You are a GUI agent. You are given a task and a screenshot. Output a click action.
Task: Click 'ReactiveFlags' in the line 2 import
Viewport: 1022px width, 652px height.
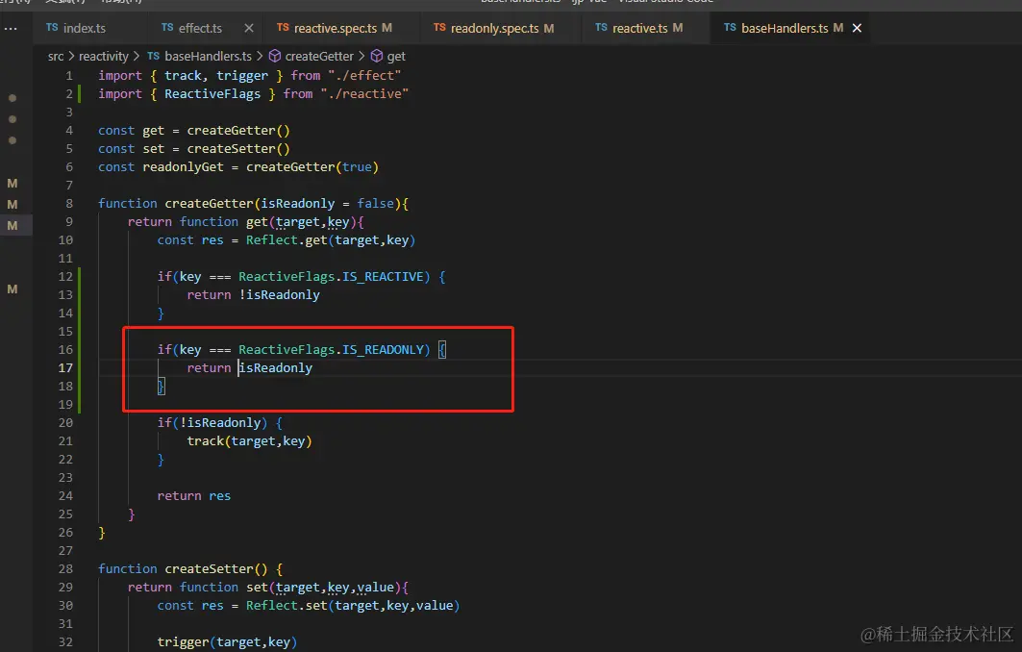[x=212, y=94]
